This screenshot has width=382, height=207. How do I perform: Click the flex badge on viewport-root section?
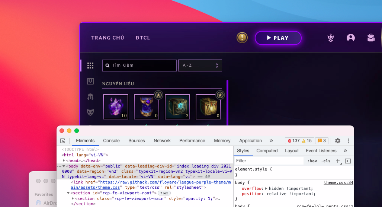pyautogui.click(x=164, y=193)
